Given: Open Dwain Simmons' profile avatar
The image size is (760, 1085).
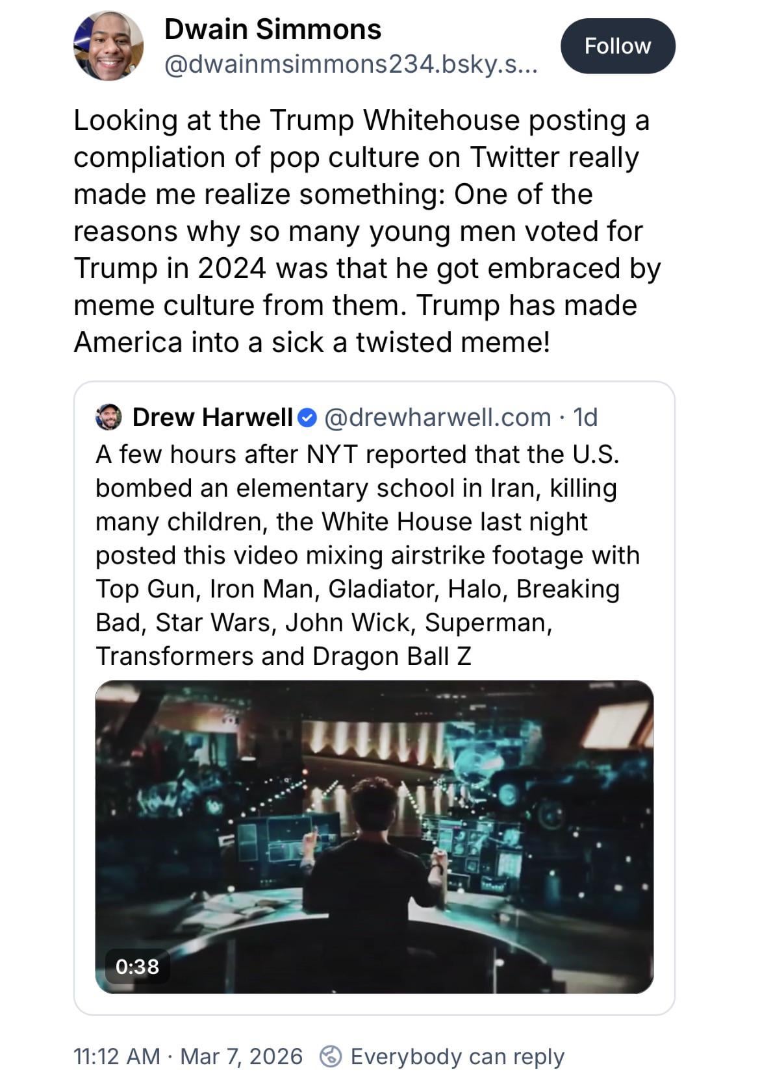Looking at the screenshot, I should tap(108, 46).
